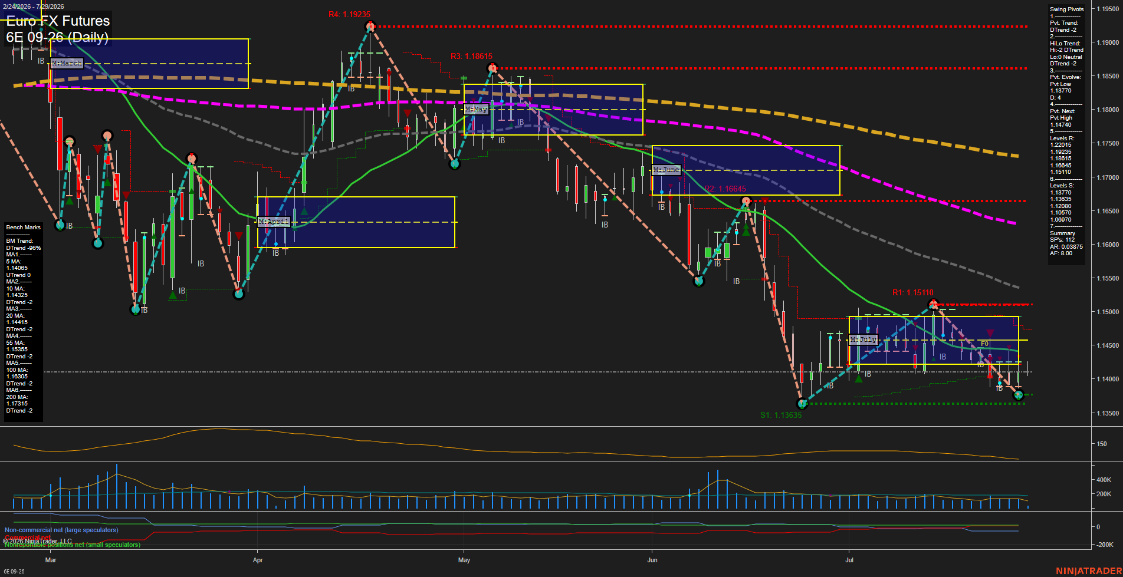Click the Swing Pivots panel heading
Screen dimensions: 1123x577
tap(1067, 9)
